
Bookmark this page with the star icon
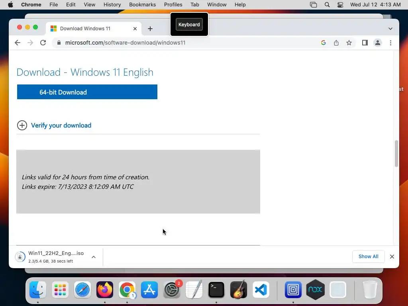point(349,43)
